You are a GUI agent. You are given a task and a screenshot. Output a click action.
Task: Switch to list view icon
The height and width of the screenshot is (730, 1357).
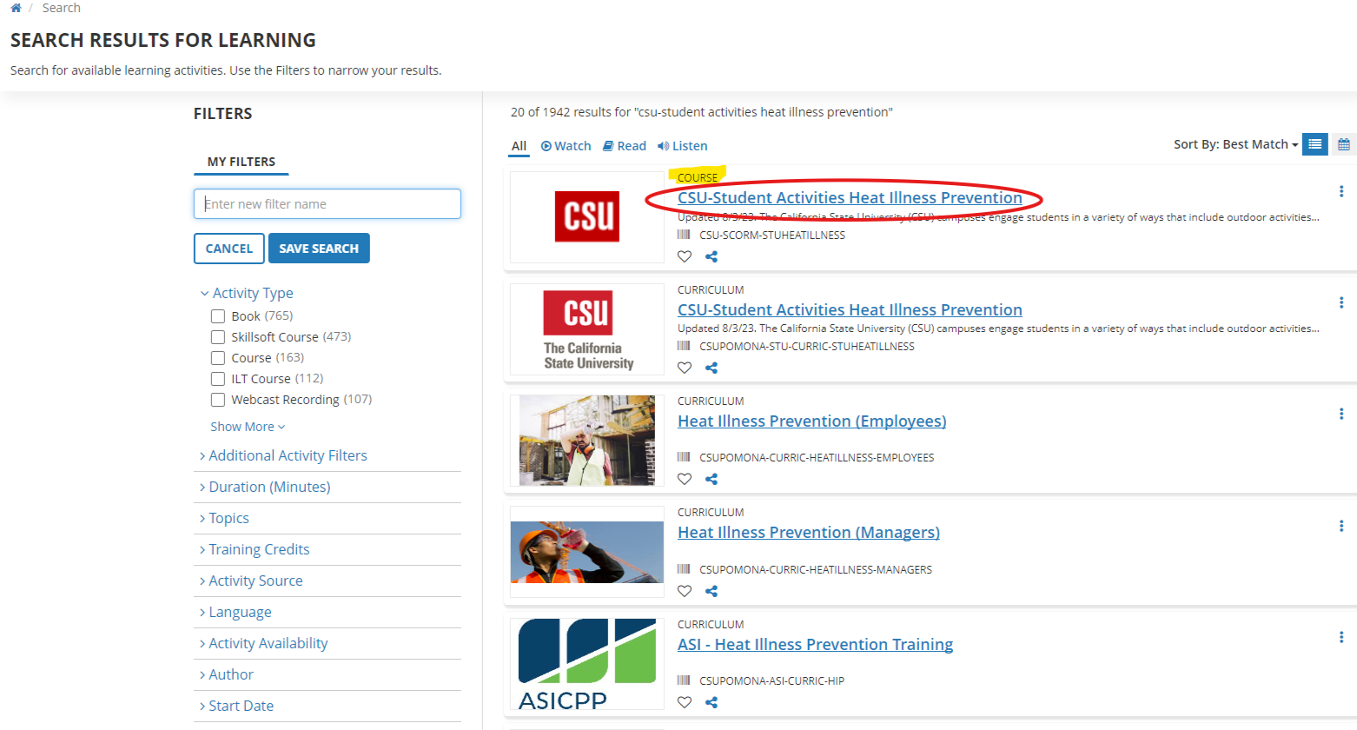coord(1315,144)
